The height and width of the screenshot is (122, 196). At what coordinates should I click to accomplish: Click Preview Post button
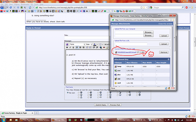115,105
